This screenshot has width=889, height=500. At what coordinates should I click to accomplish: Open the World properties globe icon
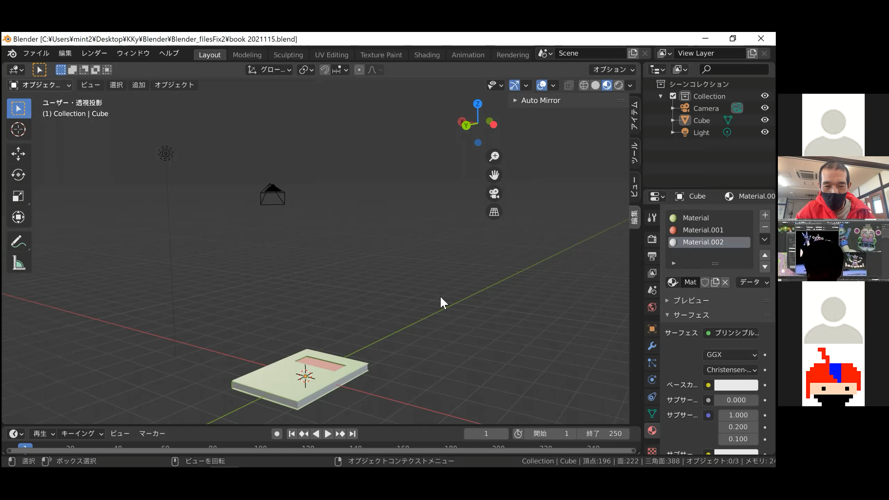point(652,307)
